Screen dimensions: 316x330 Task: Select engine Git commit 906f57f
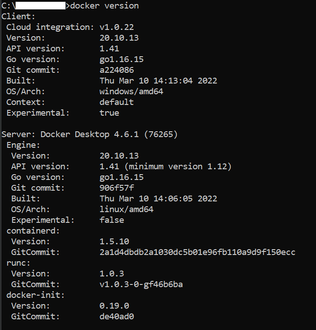[x=117, y=188]
